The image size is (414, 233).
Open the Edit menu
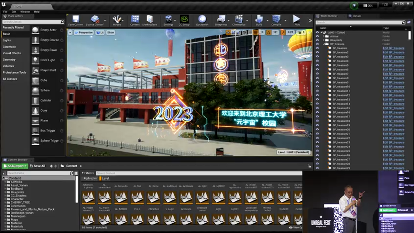[14, 11]
